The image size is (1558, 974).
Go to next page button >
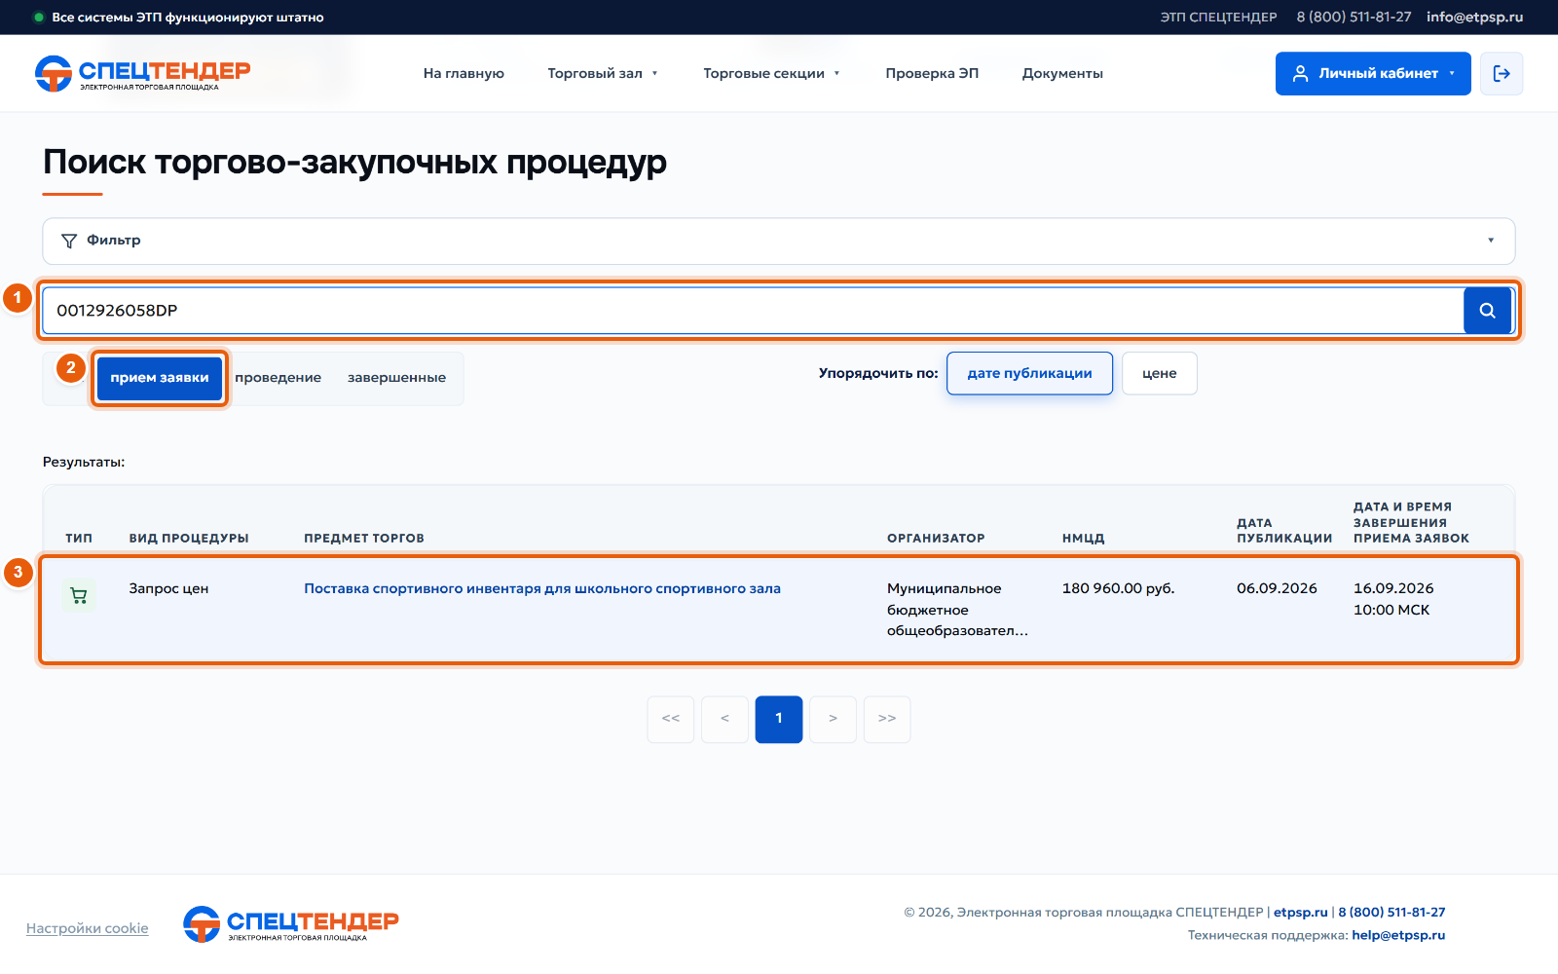[x=833, y=719]
